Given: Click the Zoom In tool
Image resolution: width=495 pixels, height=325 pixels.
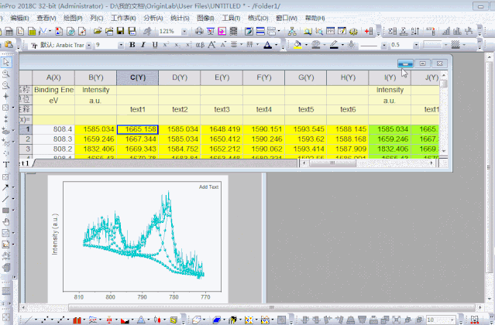Looking at the screenshot, I should coord(5,74).
